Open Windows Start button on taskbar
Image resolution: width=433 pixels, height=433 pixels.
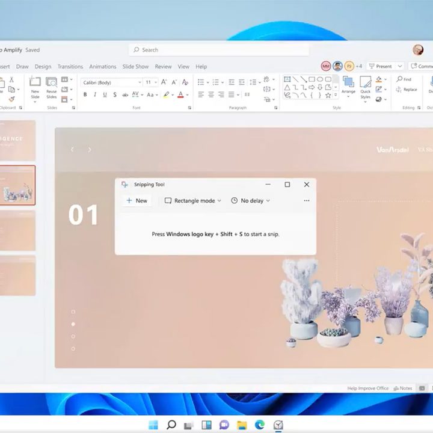coord(153,425)
